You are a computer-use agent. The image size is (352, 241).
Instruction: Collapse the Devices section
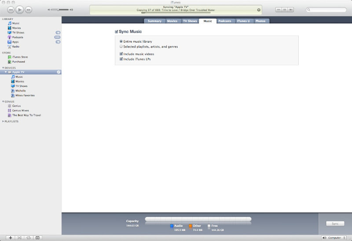pyautogui.click(x=3, y=68)
